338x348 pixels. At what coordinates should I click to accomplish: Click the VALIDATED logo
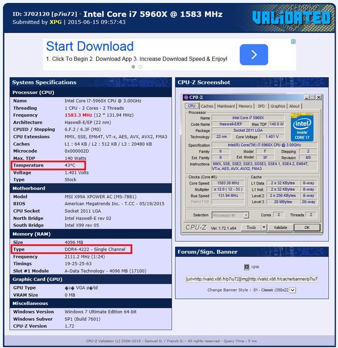[292, 18]
